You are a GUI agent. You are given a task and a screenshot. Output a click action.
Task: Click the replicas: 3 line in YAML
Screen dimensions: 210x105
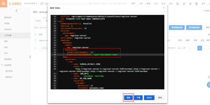pyautogui.click(x=66, y=26)
